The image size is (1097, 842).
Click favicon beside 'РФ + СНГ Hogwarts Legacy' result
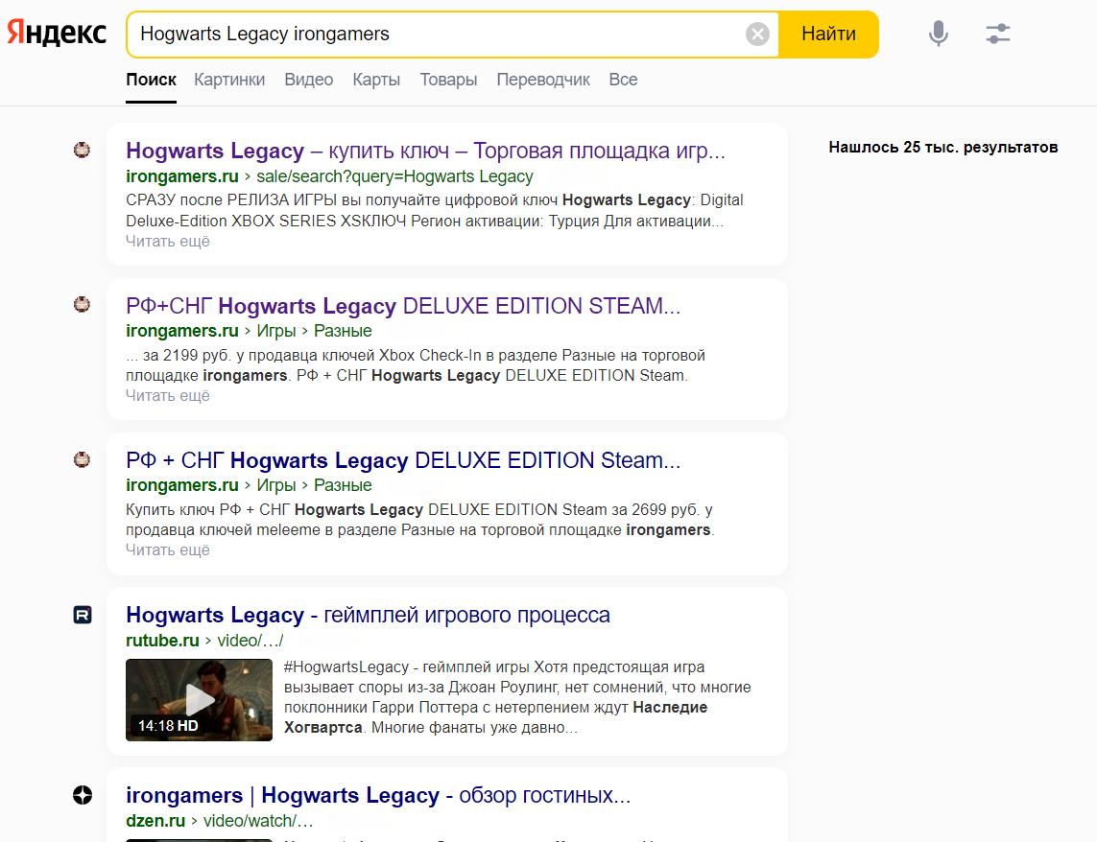click(82, 459)
